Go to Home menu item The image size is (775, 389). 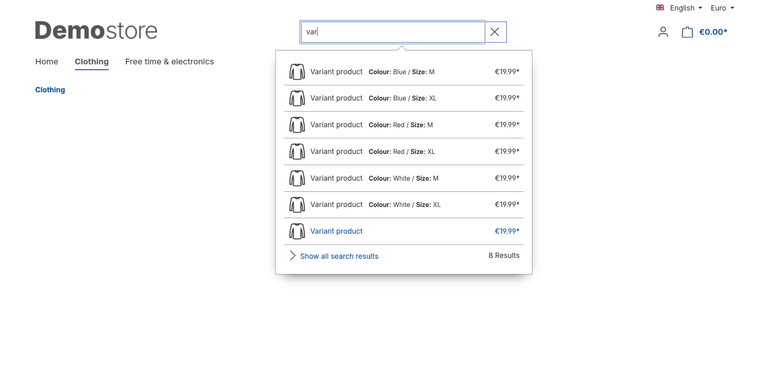[47, 61]
